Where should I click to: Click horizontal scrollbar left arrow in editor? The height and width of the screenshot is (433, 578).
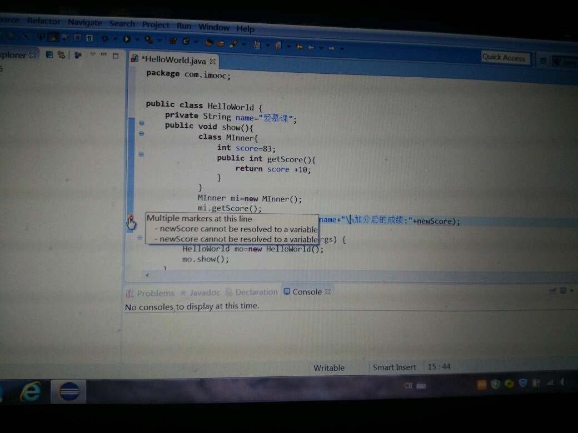pos(147,275)
